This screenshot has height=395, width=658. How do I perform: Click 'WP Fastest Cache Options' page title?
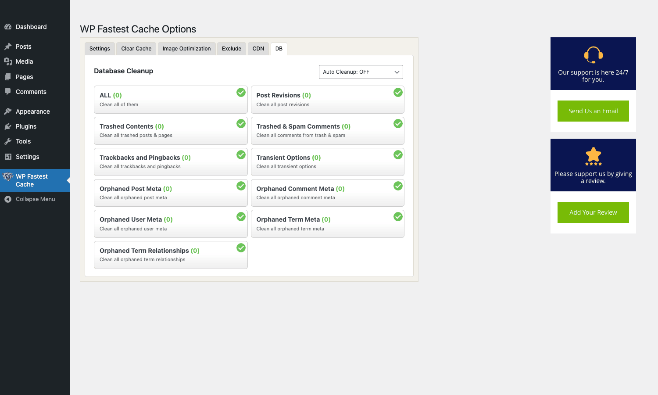click(x=138, y=29)
